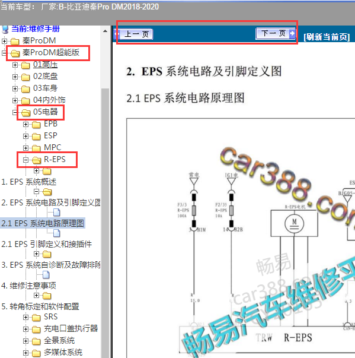Viewport: 355px width, 358px height.
Task: Open 1. EPS 系统概述 entry
Action: 28,182
